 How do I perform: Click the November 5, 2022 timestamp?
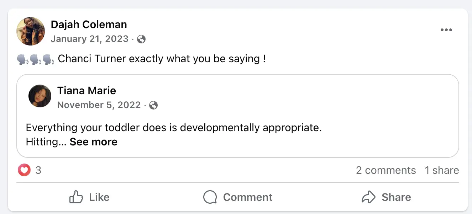[99, 105]
